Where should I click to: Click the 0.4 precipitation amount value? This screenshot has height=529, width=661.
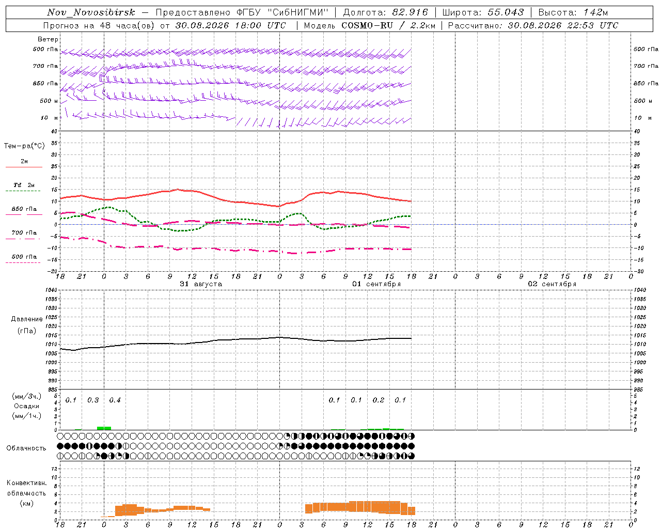click(115, 400)
